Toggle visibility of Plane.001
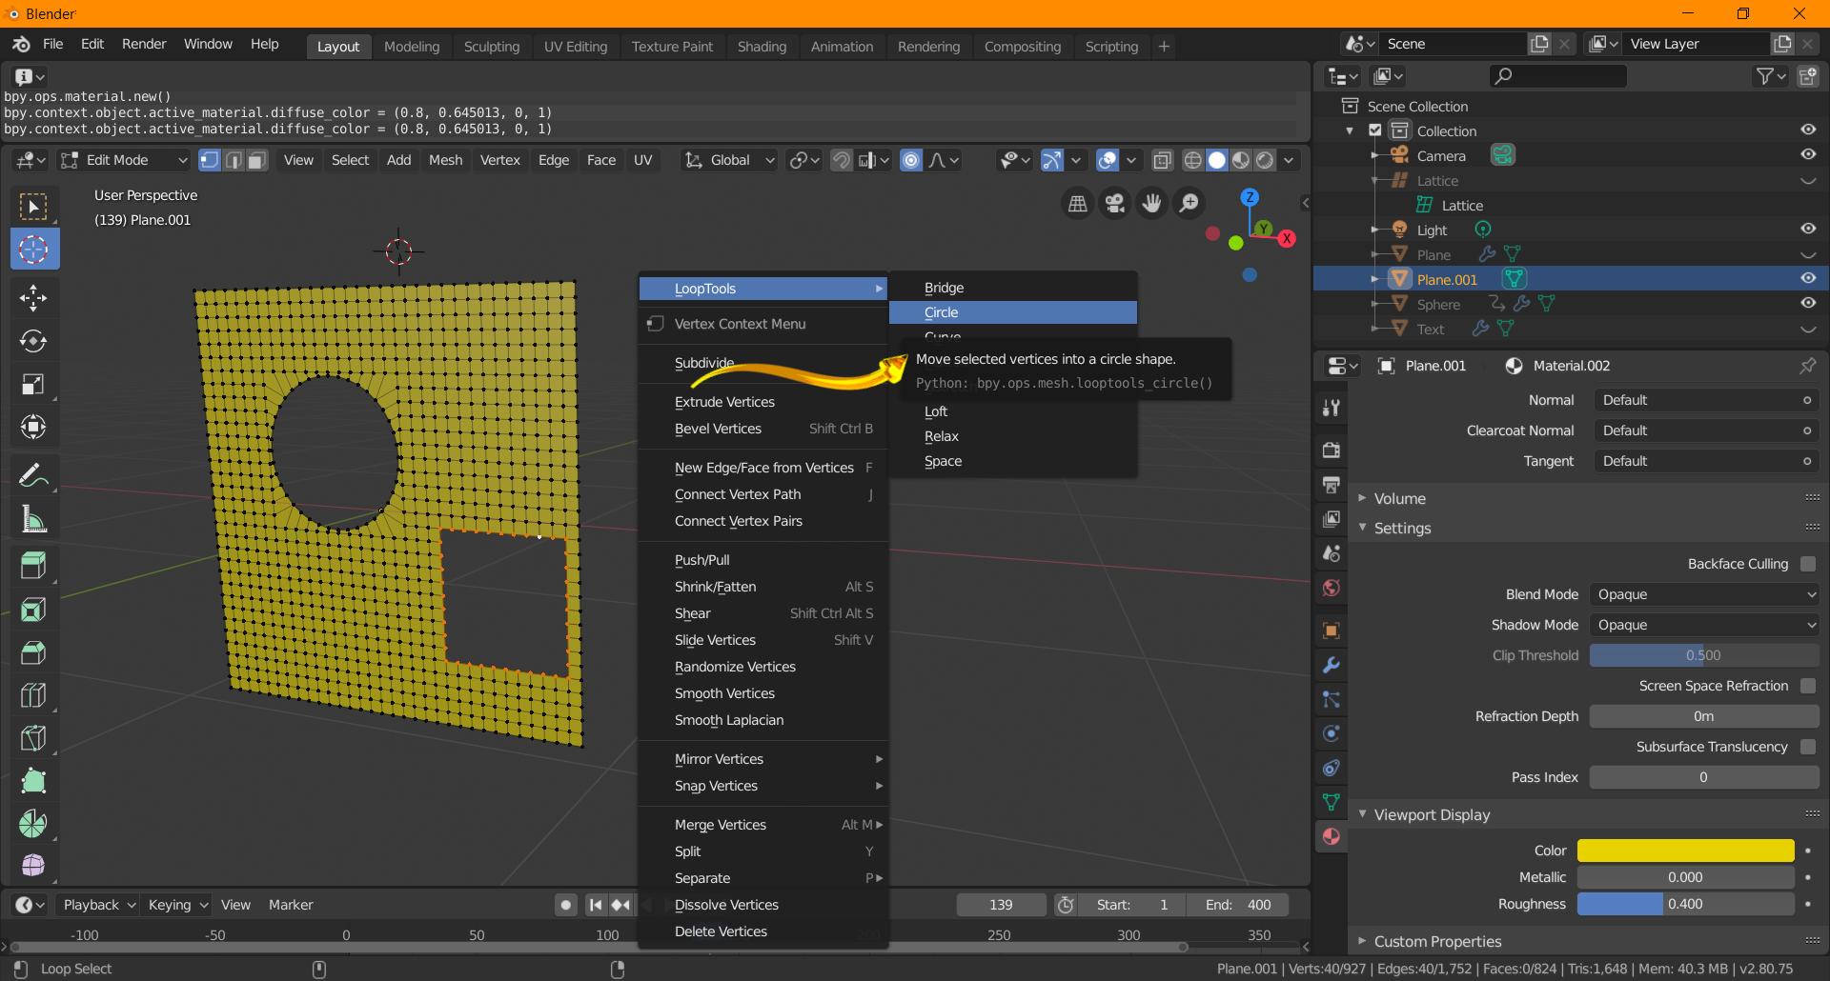The image size is (1830, 981). pos(1807,278)
